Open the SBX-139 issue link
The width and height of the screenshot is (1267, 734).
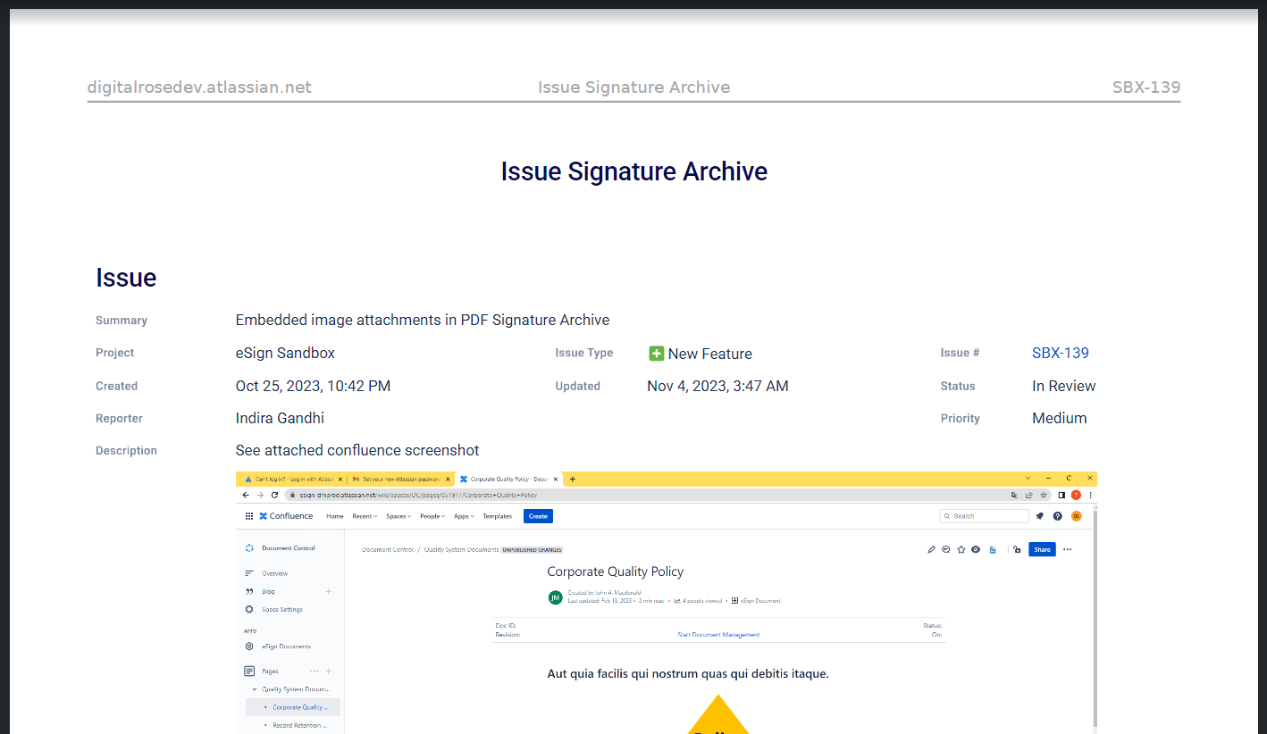click(1060, 353)
